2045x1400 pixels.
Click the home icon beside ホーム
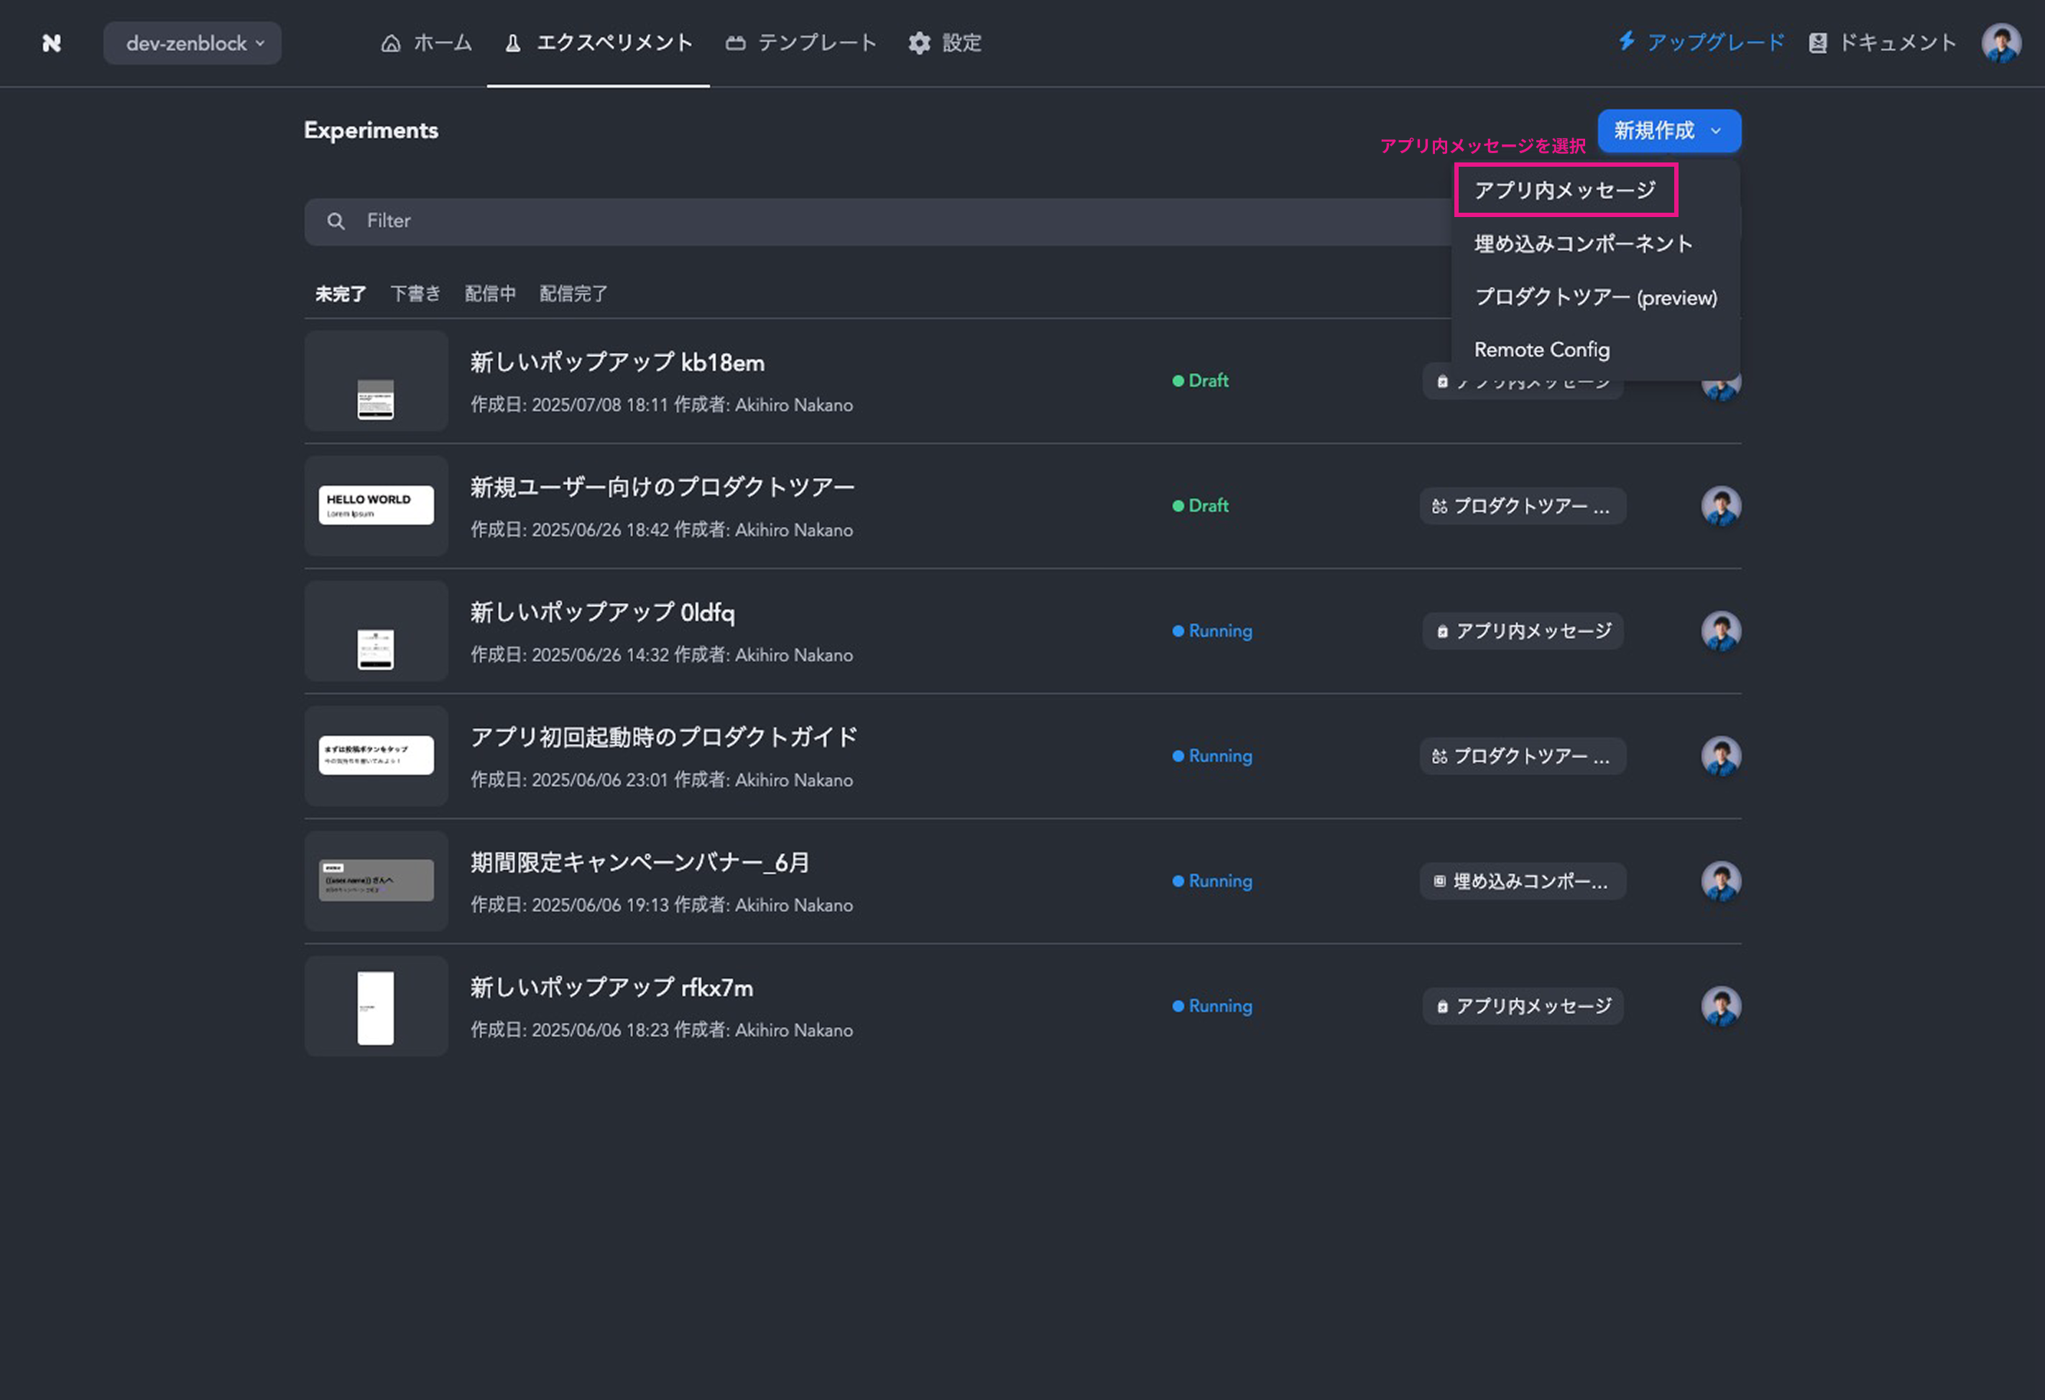[391, 43]
